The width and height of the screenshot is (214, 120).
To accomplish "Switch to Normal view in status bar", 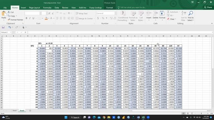I will pos(184,113).
